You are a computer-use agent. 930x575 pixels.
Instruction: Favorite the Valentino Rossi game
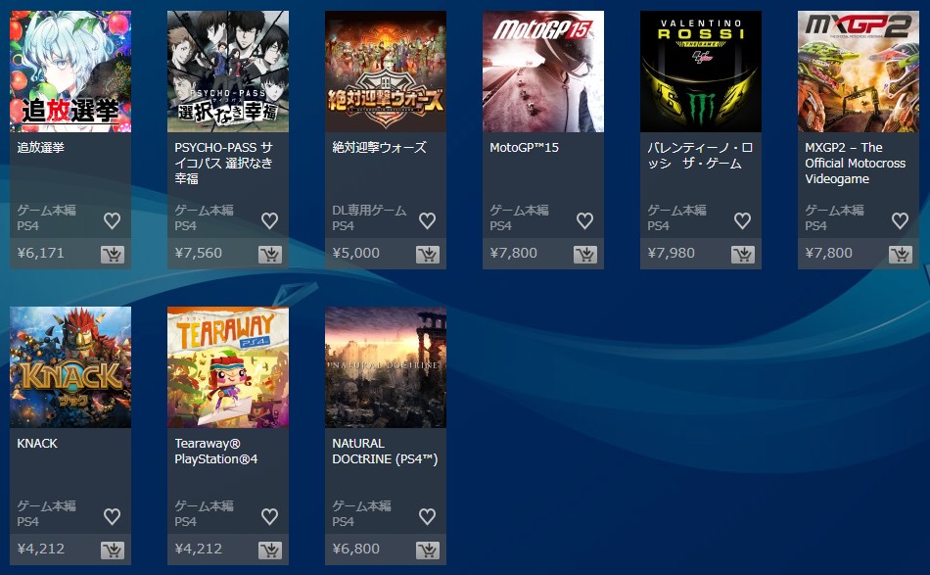tap(743, 220)
